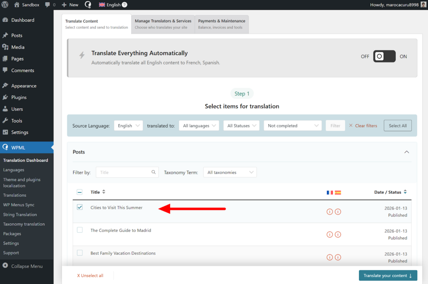Viewport: 428px width, 284px height.
Task: Open Packages submenu item
Action: pyautogui.click(x=12, y=234)
